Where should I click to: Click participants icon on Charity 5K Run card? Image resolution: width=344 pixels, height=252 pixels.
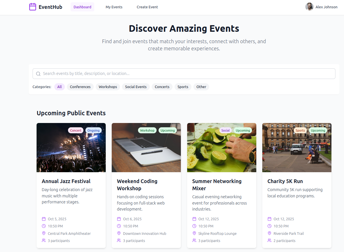point(269,241)
